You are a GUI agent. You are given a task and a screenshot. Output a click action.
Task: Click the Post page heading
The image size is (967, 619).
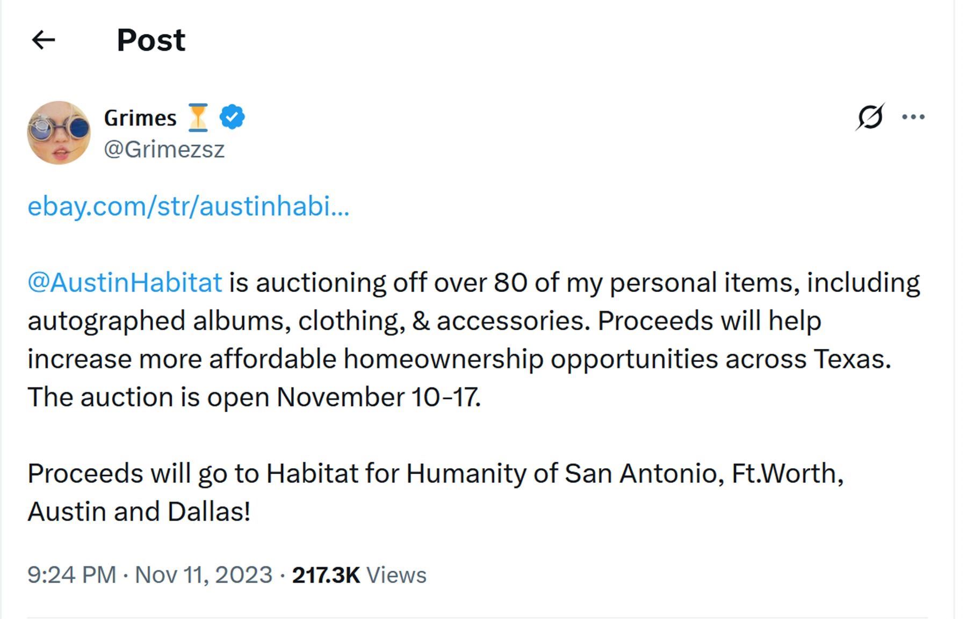click(x=151, y=40)
